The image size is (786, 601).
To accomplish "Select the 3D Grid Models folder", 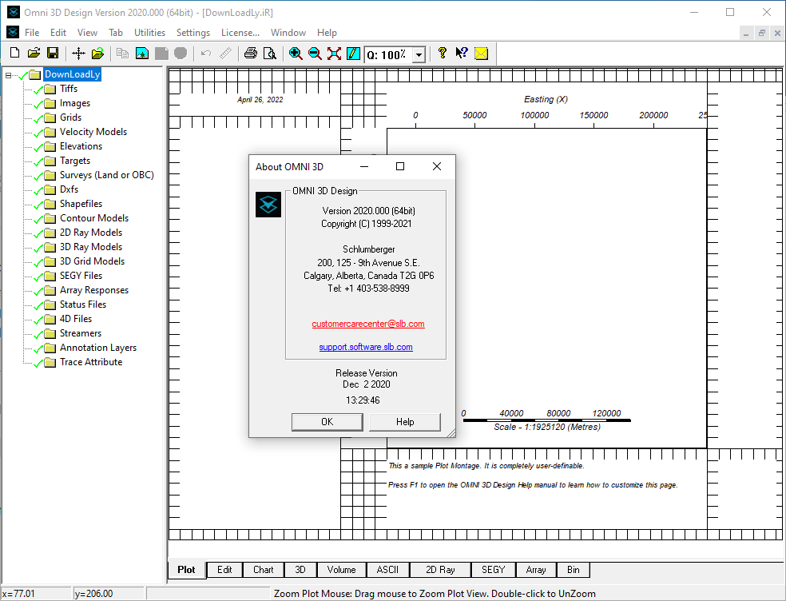I will [x=92, y=261].
